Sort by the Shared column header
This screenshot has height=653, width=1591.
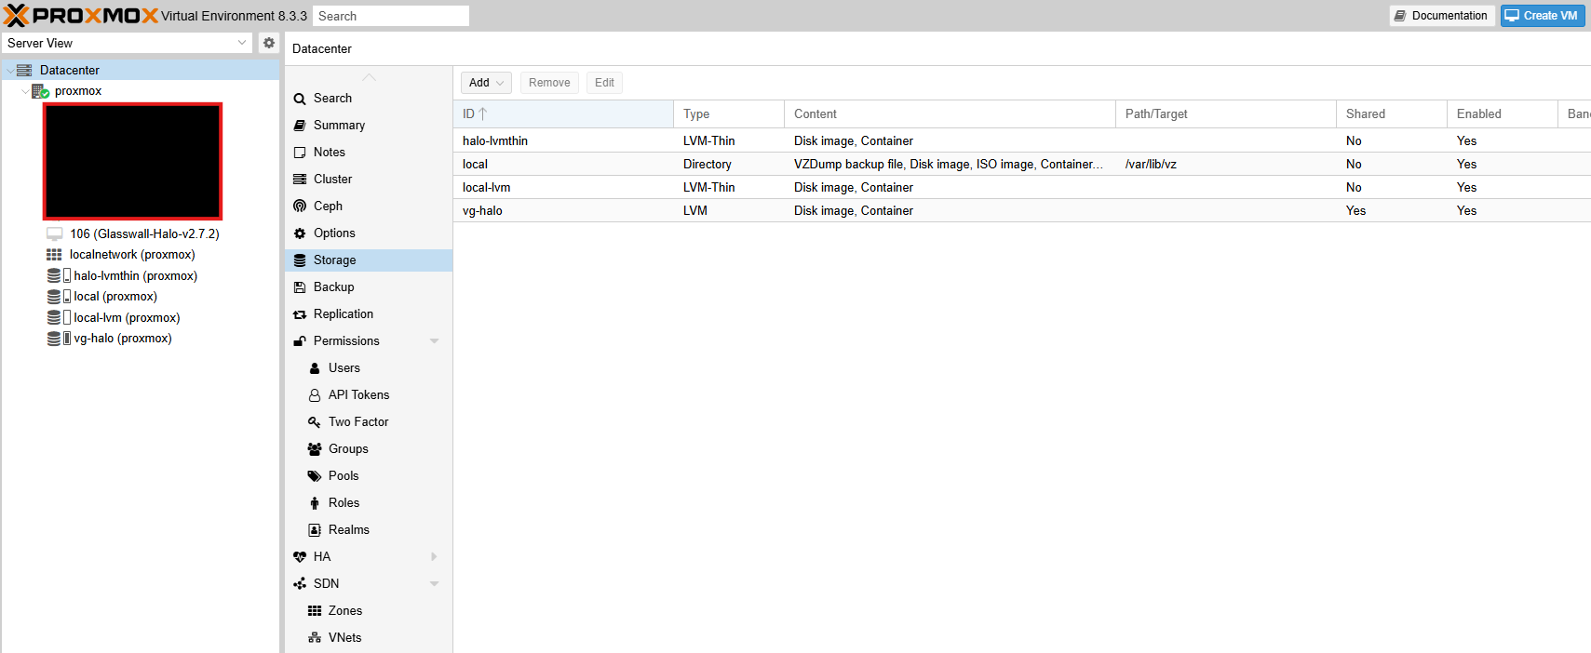(1392, 113)
